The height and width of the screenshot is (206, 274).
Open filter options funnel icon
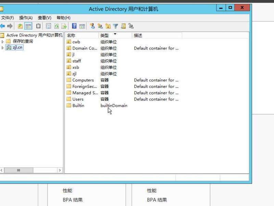click(x=115, y=26)
